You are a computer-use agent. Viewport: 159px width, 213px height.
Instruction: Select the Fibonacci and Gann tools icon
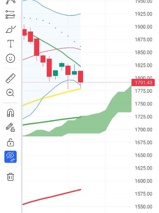(x=10, y=15)
